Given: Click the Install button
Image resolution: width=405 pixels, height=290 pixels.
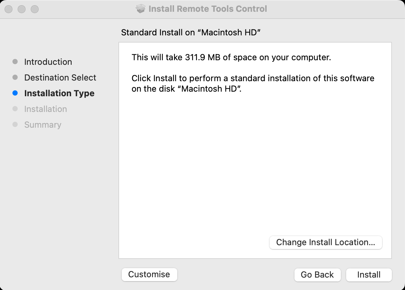Looking at the screenshot, I should coord(369,275).
